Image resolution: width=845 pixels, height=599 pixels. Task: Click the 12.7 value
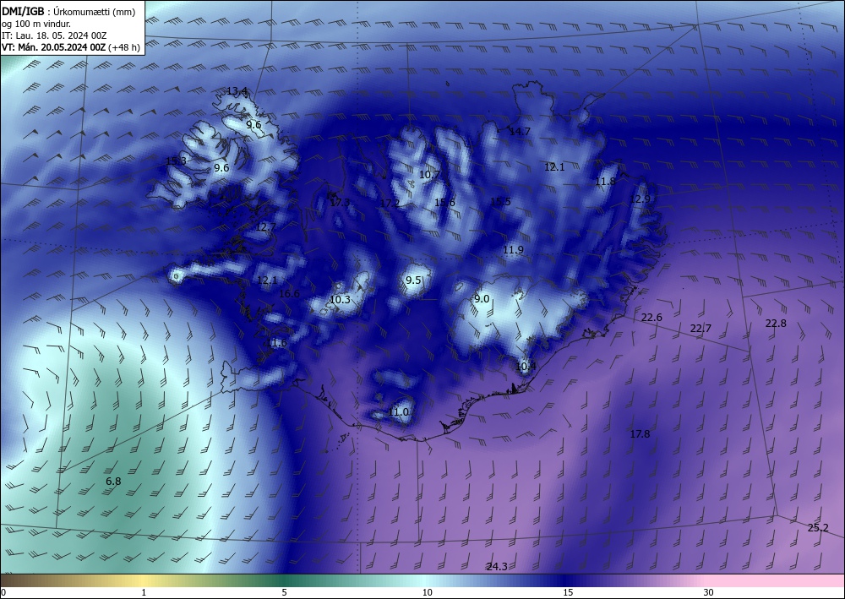(265, 227)
